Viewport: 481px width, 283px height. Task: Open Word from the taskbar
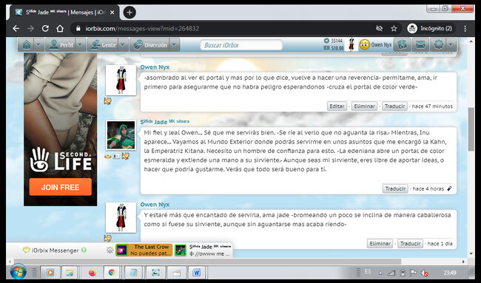click(x=196, y=272)
